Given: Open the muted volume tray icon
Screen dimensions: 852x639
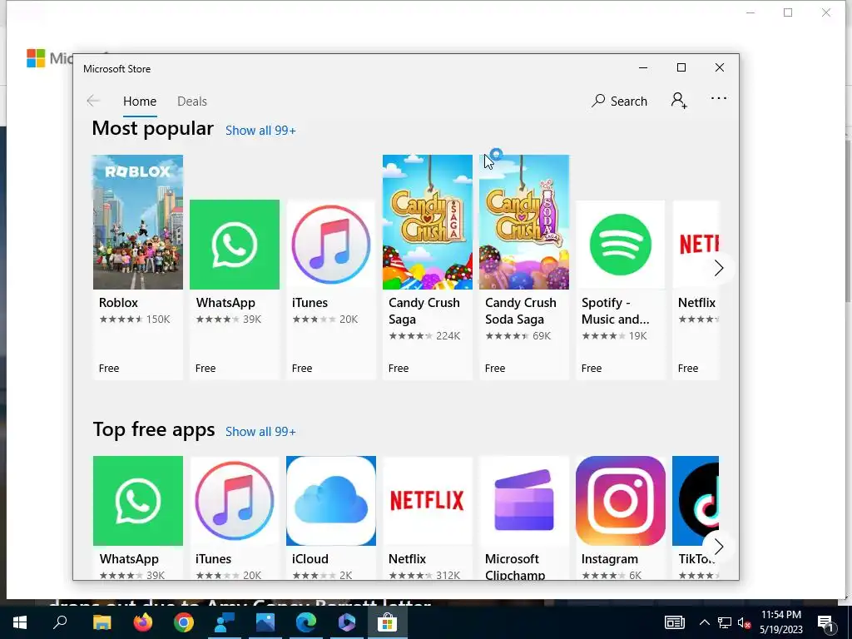Looking at the screenshot, I should pyautogui.click(x=745, y=622).
